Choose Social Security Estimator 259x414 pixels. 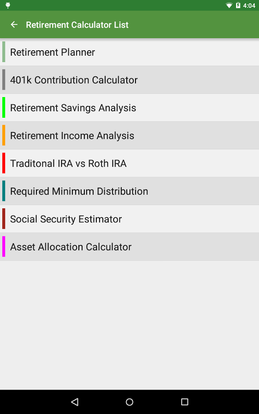(x=129, y=219)
